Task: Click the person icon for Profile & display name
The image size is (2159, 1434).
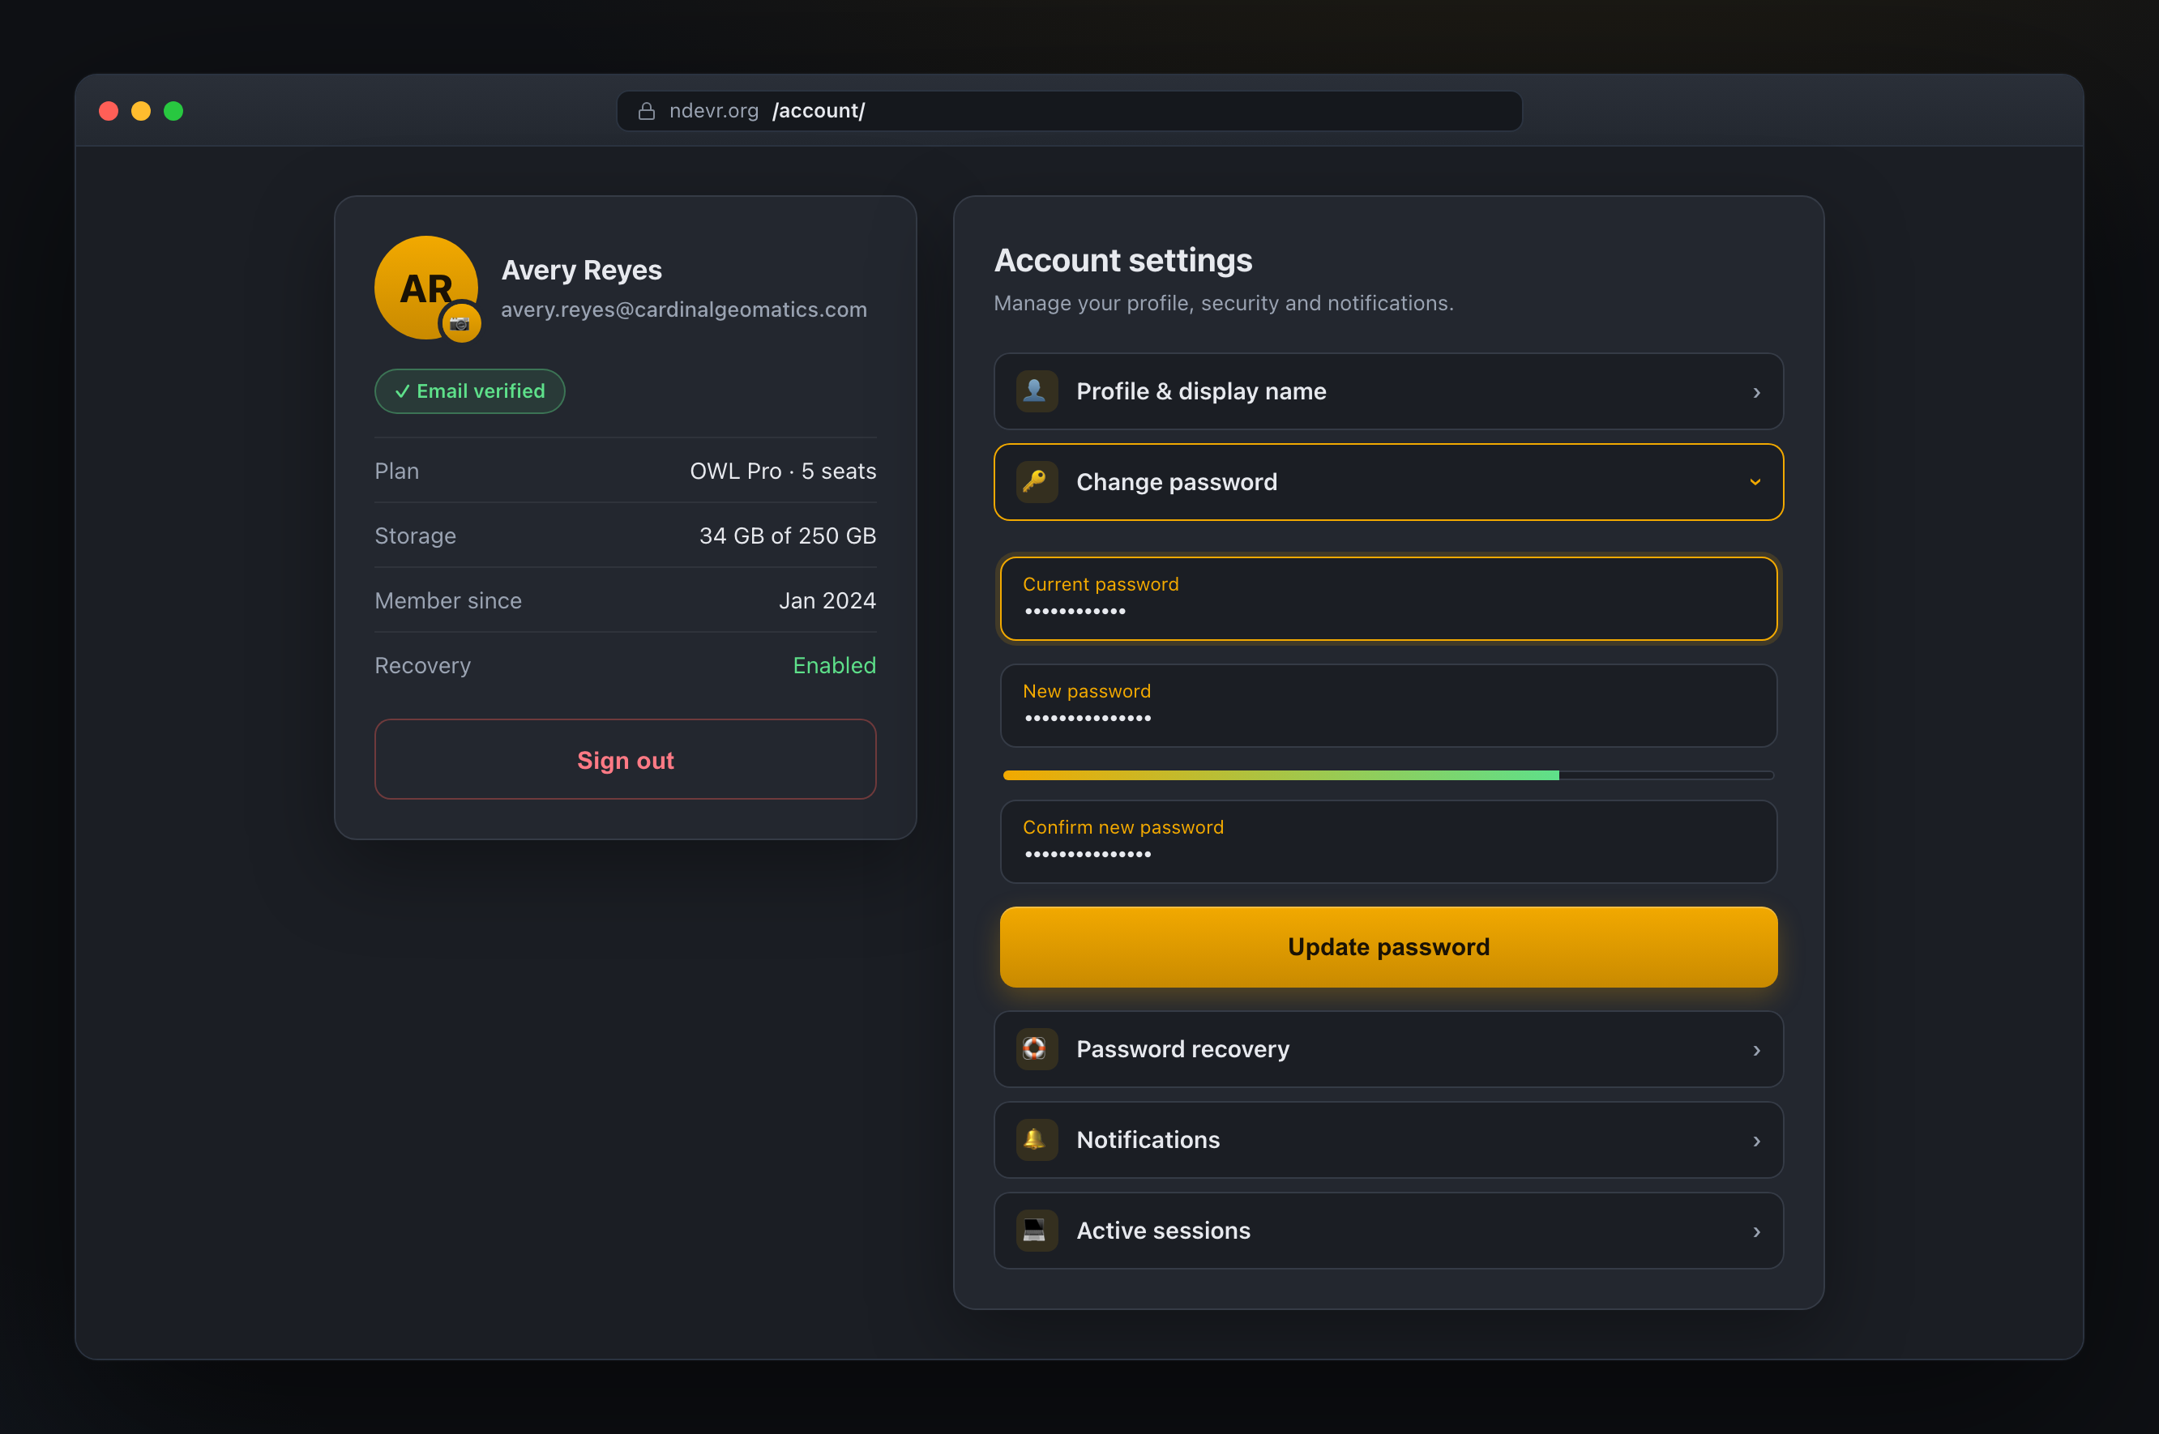Action: pyautogui.click(x=1036, y=391)
